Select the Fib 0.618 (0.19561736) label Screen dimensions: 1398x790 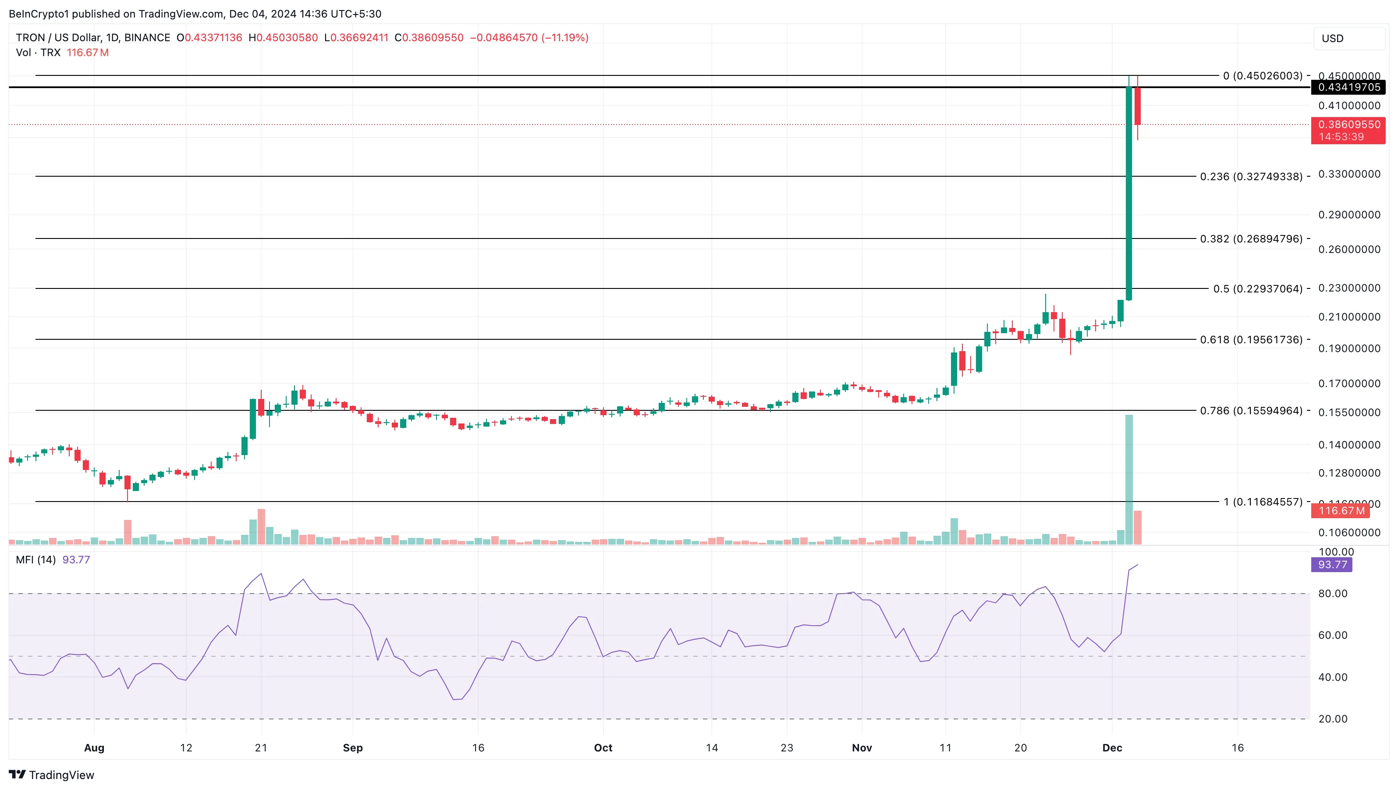click(x=1251, y=339)
